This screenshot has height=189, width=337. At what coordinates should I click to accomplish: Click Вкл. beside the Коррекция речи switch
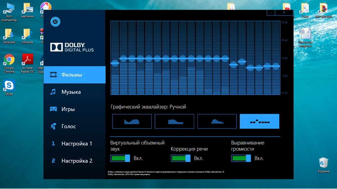(199, 158)
